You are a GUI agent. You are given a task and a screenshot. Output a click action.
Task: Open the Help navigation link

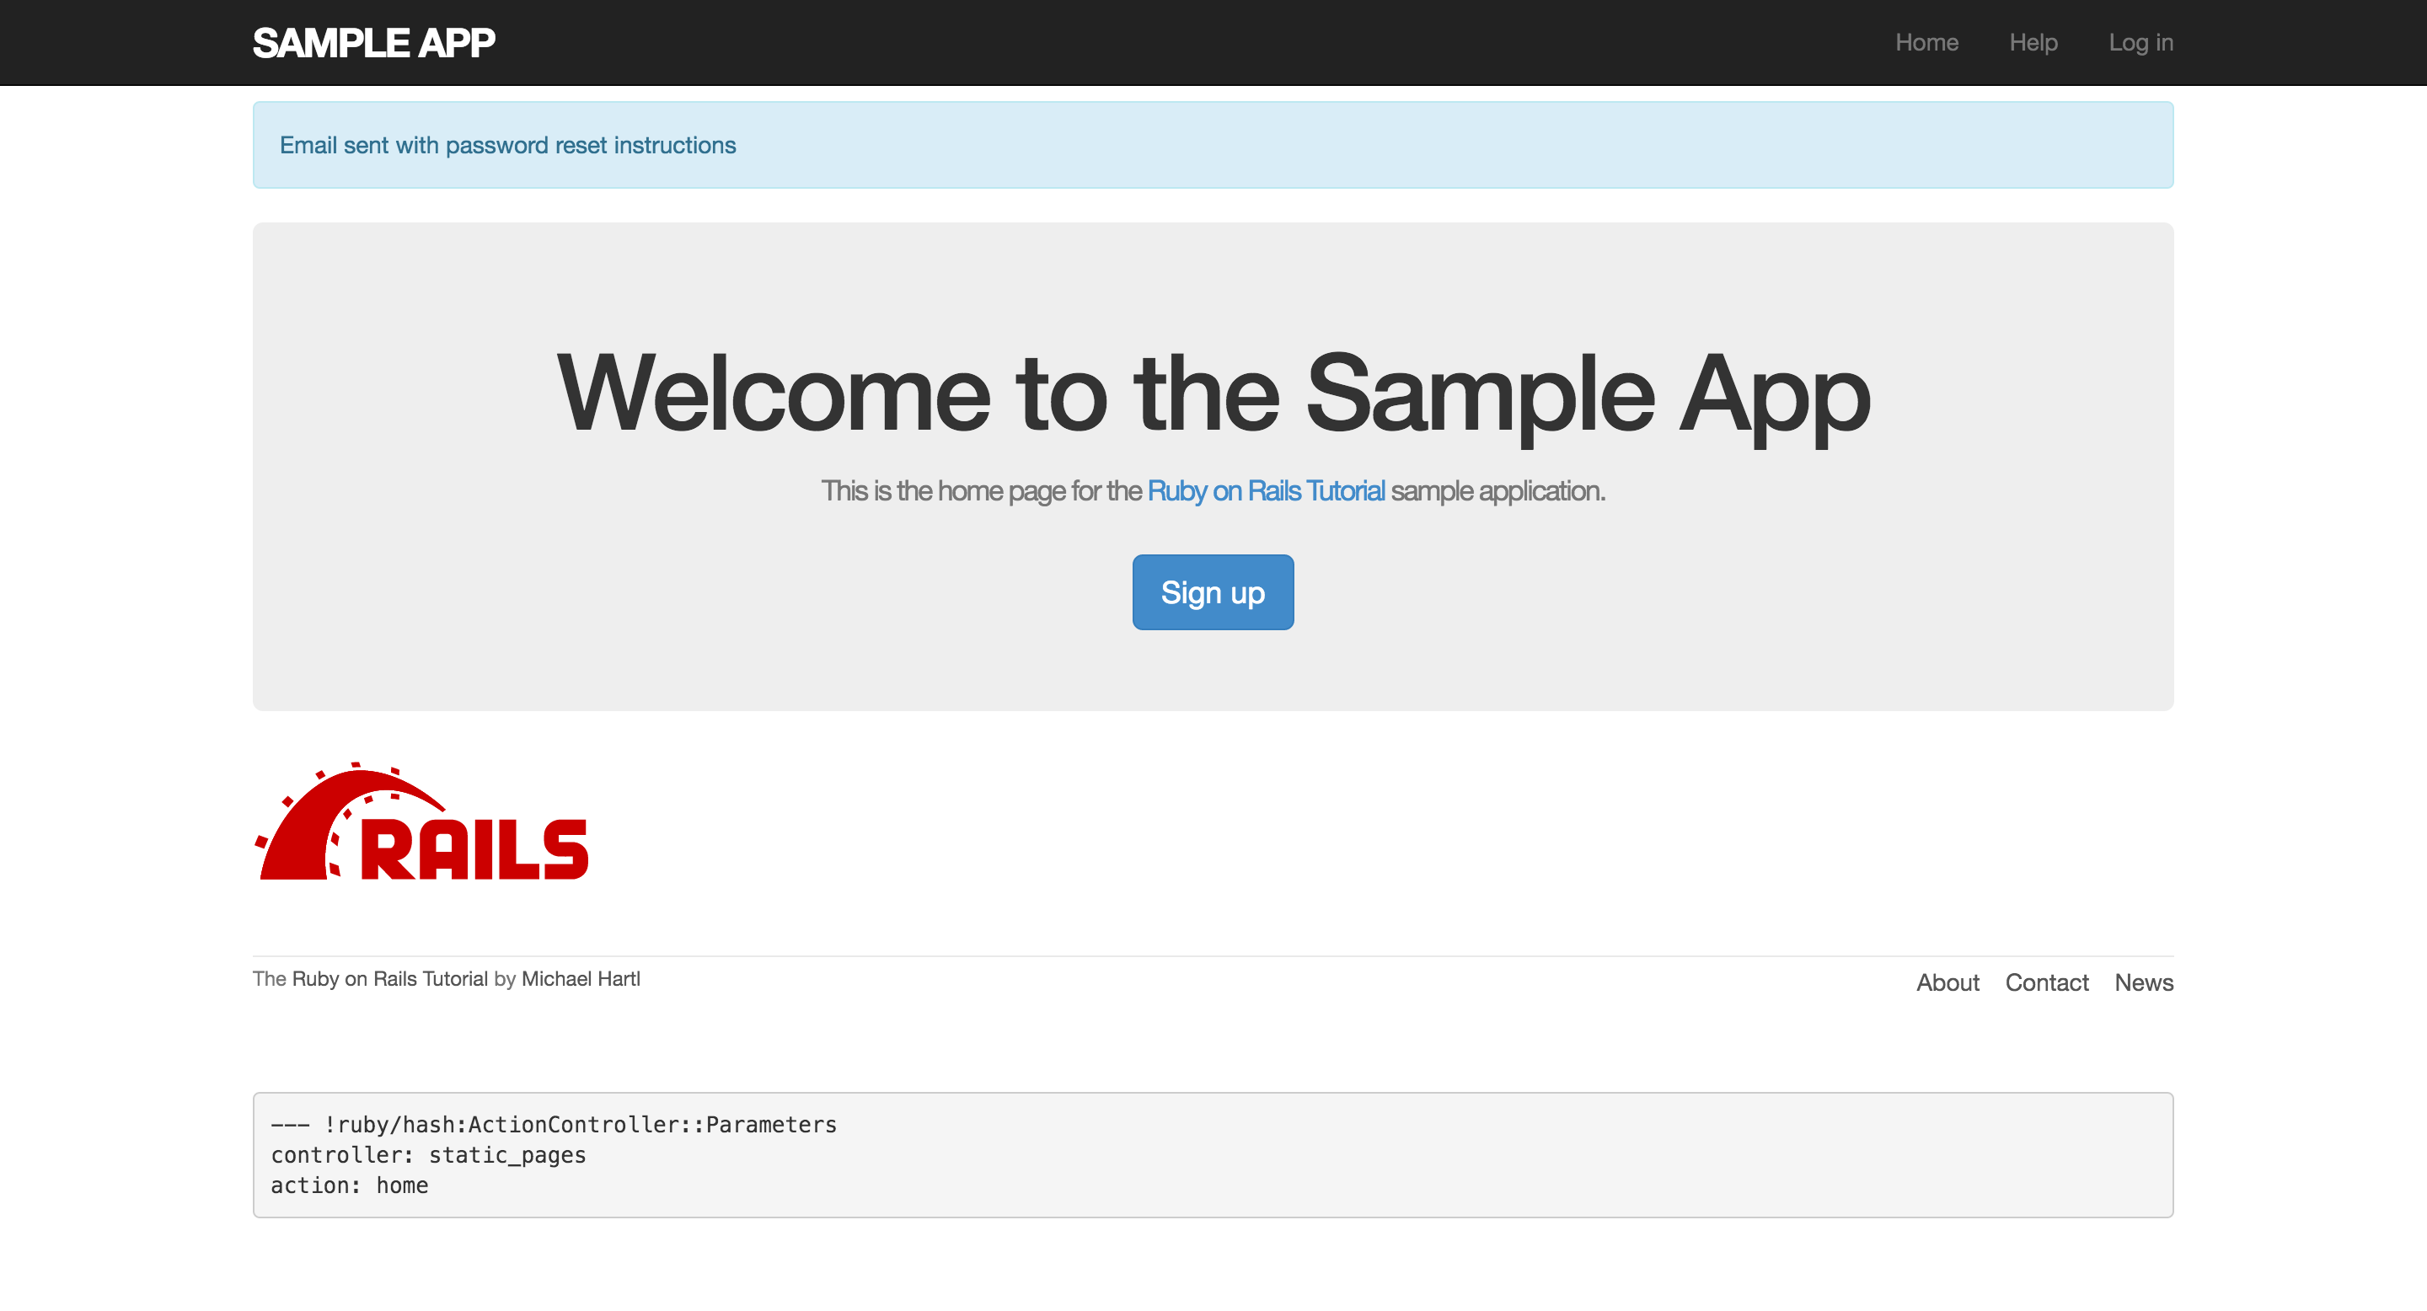point(2033,42)
